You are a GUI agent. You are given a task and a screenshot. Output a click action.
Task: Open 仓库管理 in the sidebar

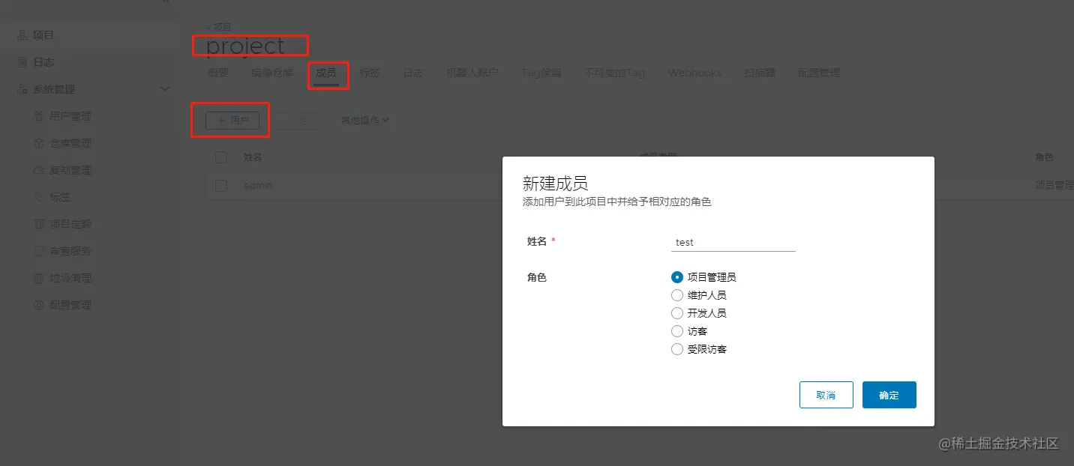click(x=70, y=143)
